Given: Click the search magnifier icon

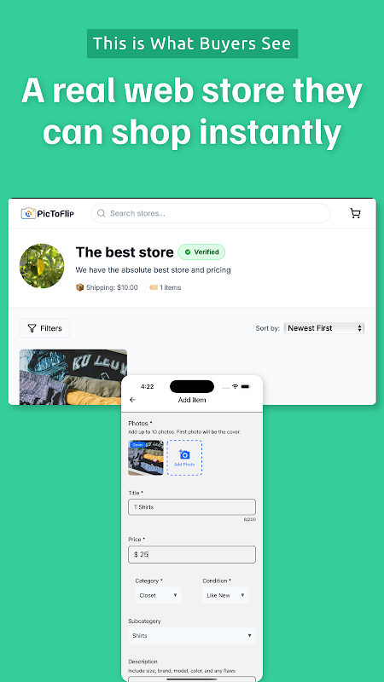Looking at the screenshot, I should tap(101, 213).
